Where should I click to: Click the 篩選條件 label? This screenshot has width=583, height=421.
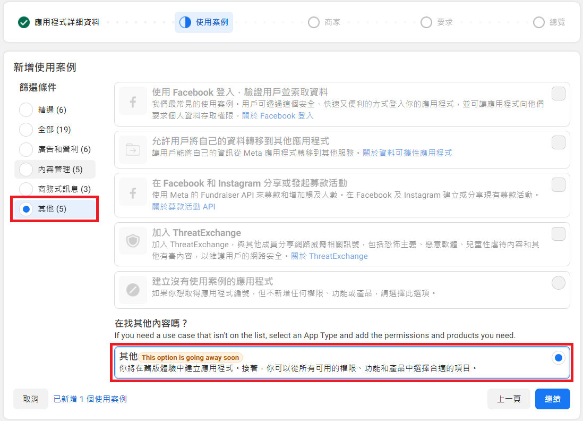pyautogui.click(x=38, y=88)
